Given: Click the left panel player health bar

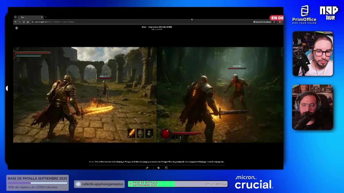Looking at the screenshot, I should click(33, 53).
